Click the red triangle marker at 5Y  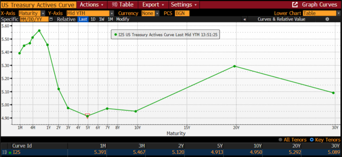[88, 116]
